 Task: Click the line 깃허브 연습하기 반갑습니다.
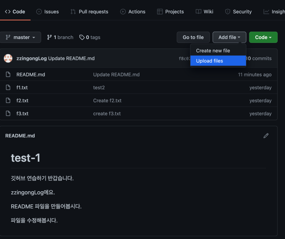pos(42,178)
